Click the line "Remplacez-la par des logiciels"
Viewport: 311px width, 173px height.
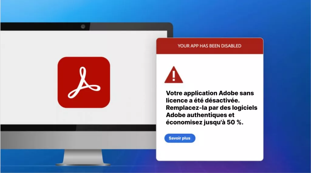click(211, 108)
